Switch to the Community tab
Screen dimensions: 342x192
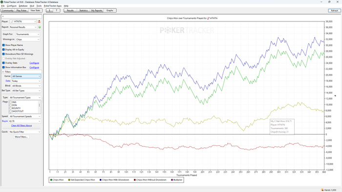[8, 10]
